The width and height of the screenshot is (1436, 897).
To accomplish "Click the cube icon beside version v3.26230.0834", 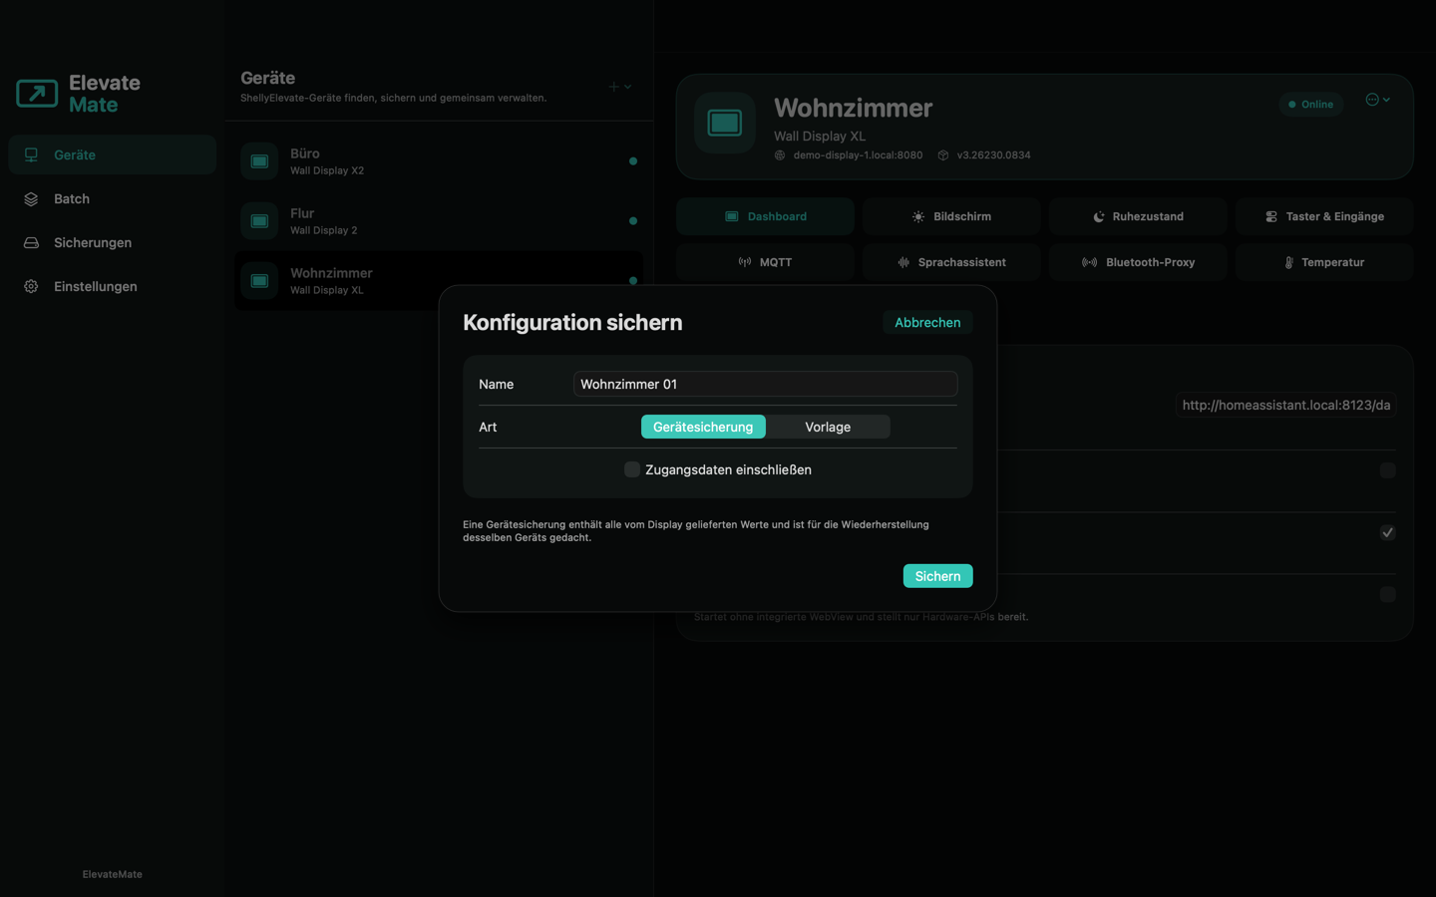I will (943, 155).
